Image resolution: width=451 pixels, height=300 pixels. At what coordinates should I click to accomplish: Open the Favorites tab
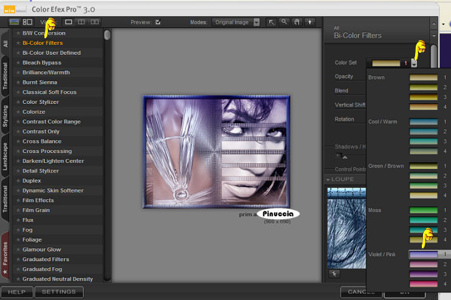5,256
